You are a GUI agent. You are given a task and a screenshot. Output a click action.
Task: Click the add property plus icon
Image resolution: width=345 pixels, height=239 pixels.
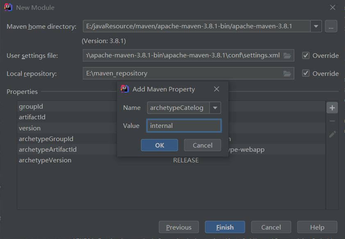(332, 108)
